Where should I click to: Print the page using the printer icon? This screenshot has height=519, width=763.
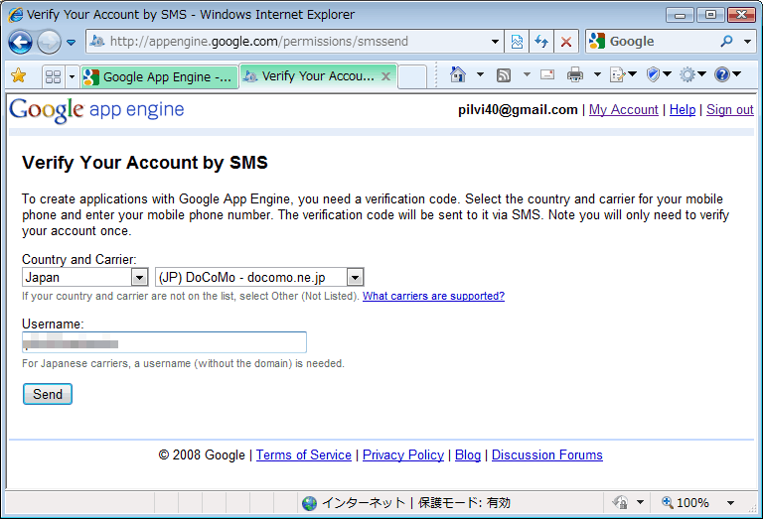(574, 74)
